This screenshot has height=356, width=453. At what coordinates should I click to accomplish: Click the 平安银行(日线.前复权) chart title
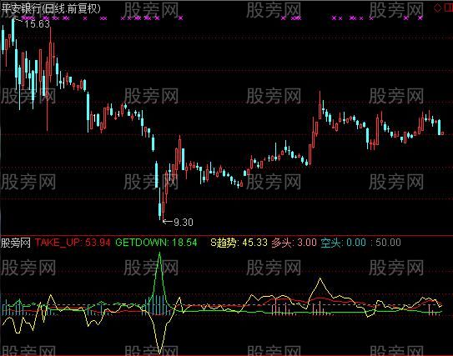(x=51, y=8)
